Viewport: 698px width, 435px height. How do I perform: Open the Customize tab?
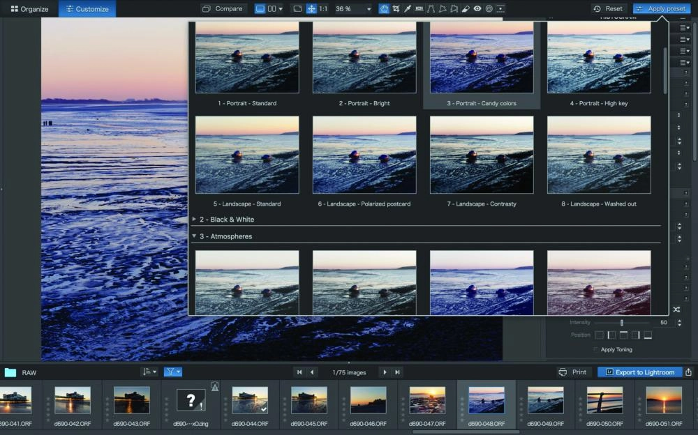click(87, 9)
